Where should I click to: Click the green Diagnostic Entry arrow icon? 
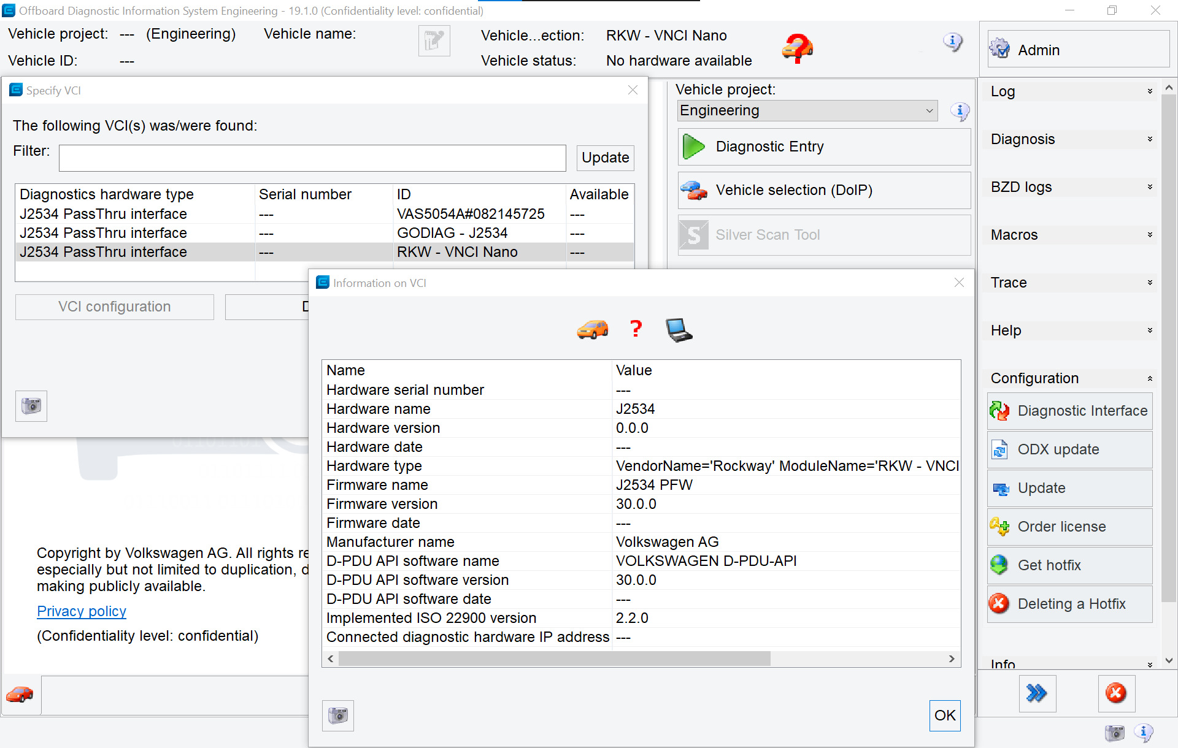(694, 147)
